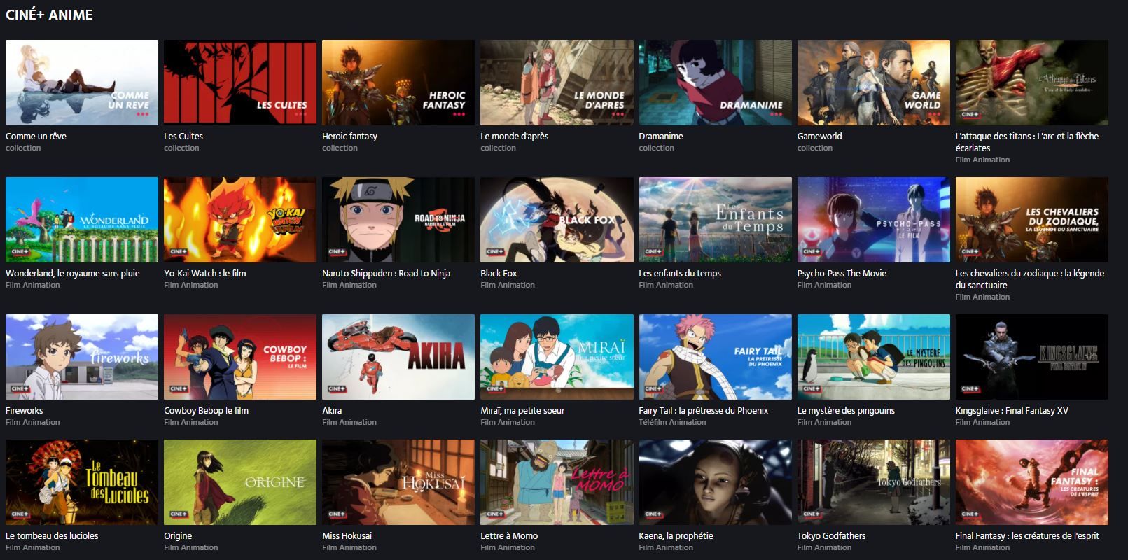The image size is (1128, 560).
Task: Open Le monde d'après collection thumbnail
Action: 557,83
